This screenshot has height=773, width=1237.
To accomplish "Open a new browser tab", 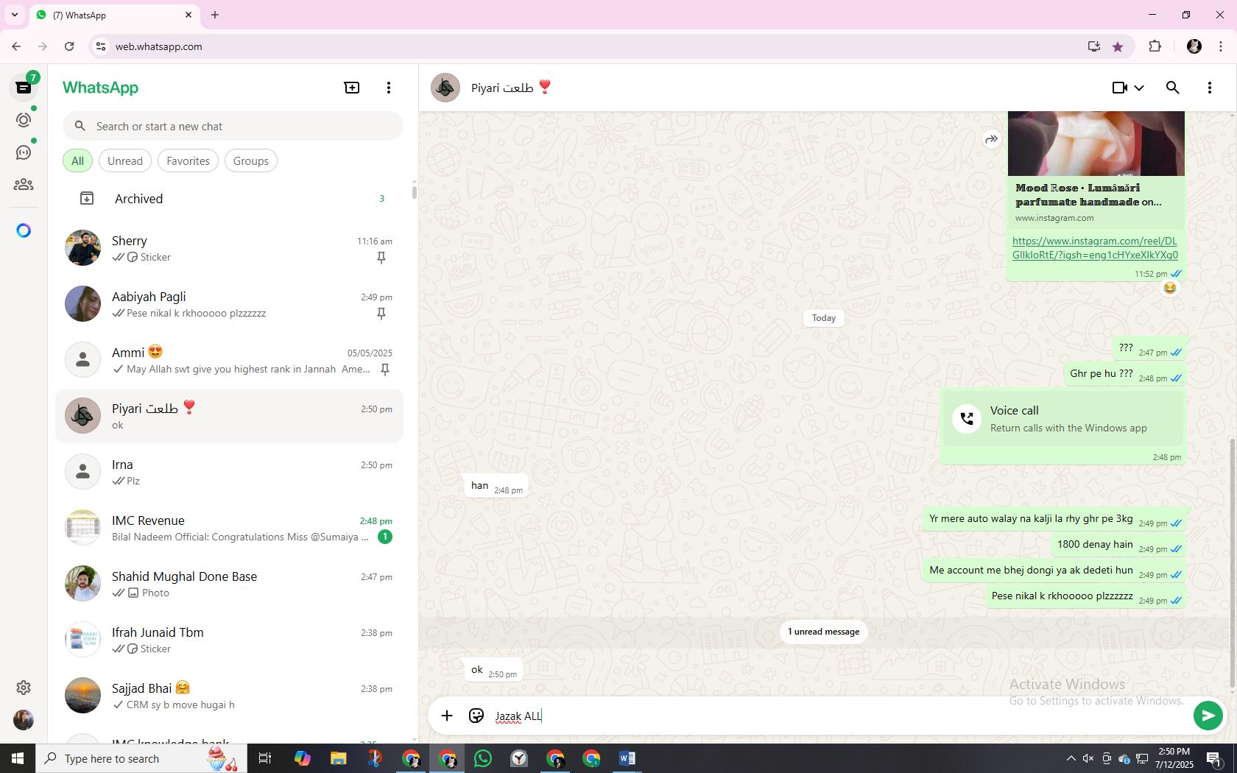I will pyautogui.click(x=215, y=15).
